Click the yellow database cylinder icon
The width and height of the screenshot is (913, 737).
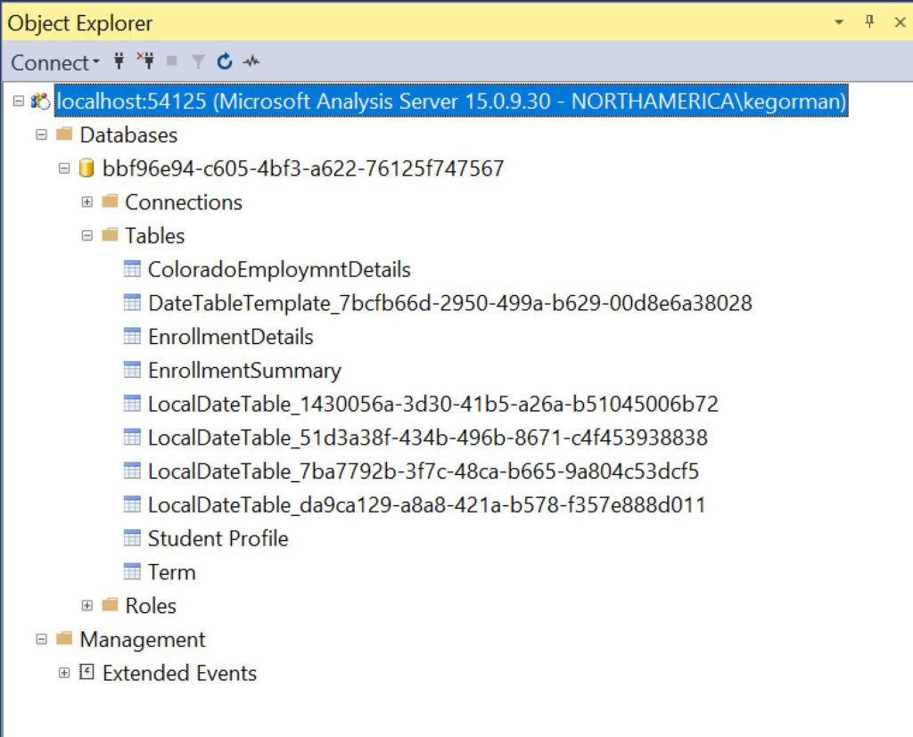(x=86, y=168)
